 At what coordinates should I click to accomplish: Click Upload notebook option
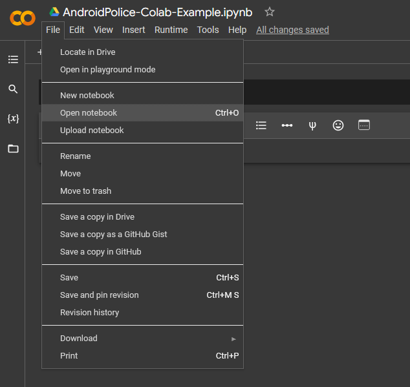(92, 130)
